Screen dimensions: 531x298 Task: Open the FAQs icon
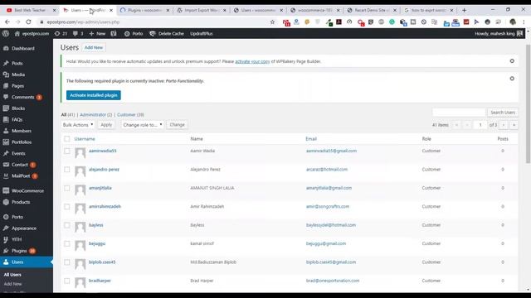click(x=6, y=119)
